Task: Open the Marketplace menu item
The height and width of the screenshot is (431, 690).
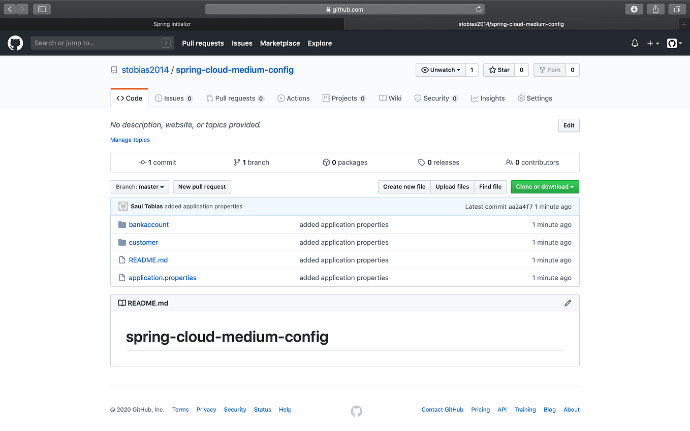Action: tap(280, 43)
